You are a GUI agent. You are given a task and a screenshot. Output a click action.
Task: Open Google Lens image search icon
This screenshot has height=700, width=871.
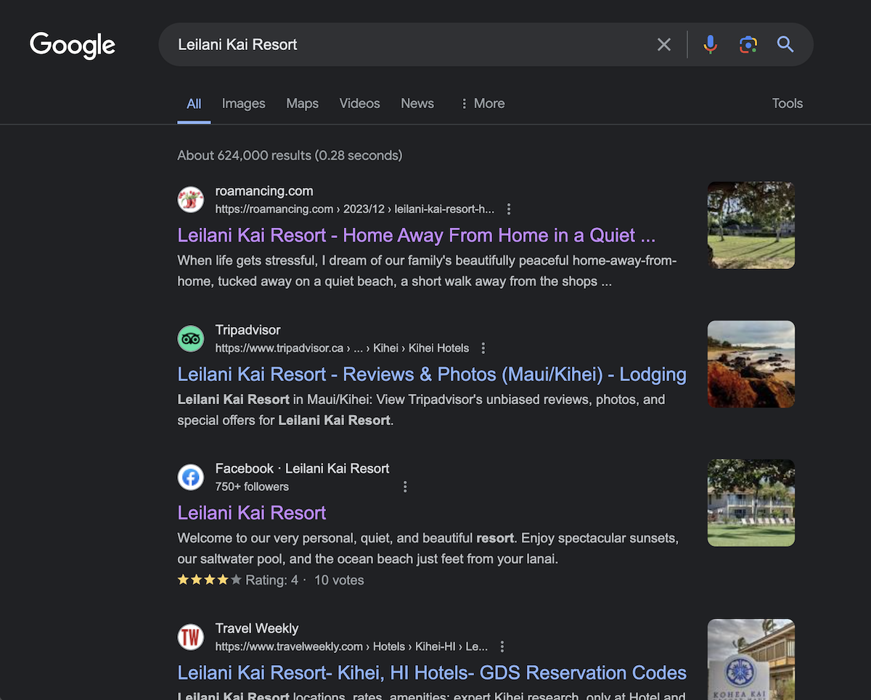coord(748,45)
